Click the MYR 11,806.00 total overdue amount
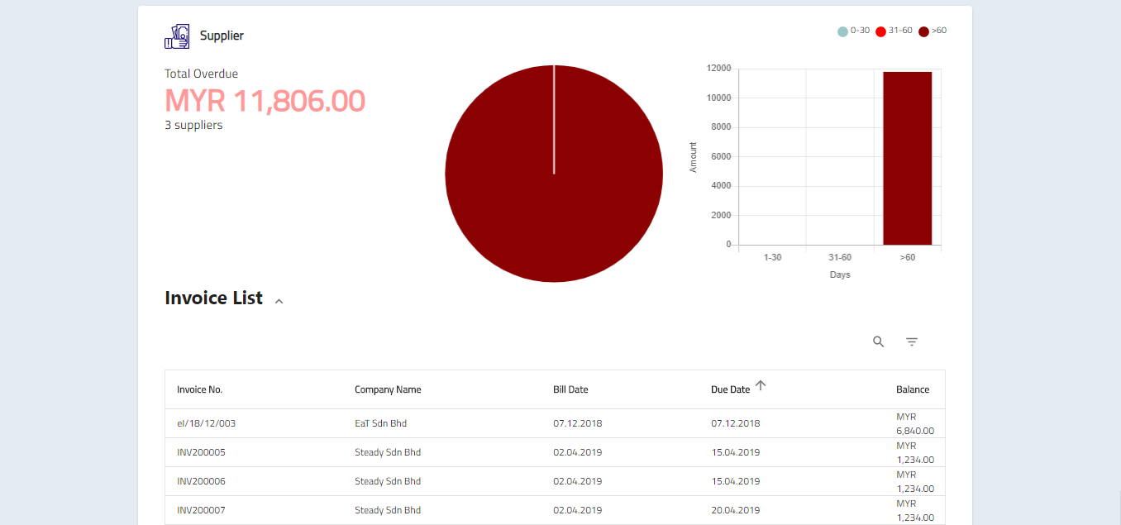Screen dimensions: 1121x525 (265, 101)
